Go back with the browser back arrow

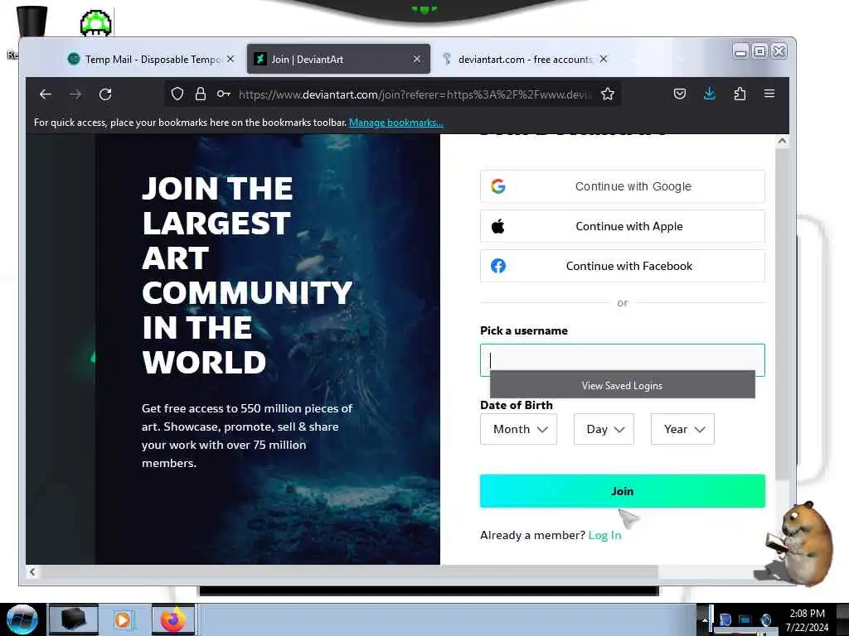tap(46, 94)
